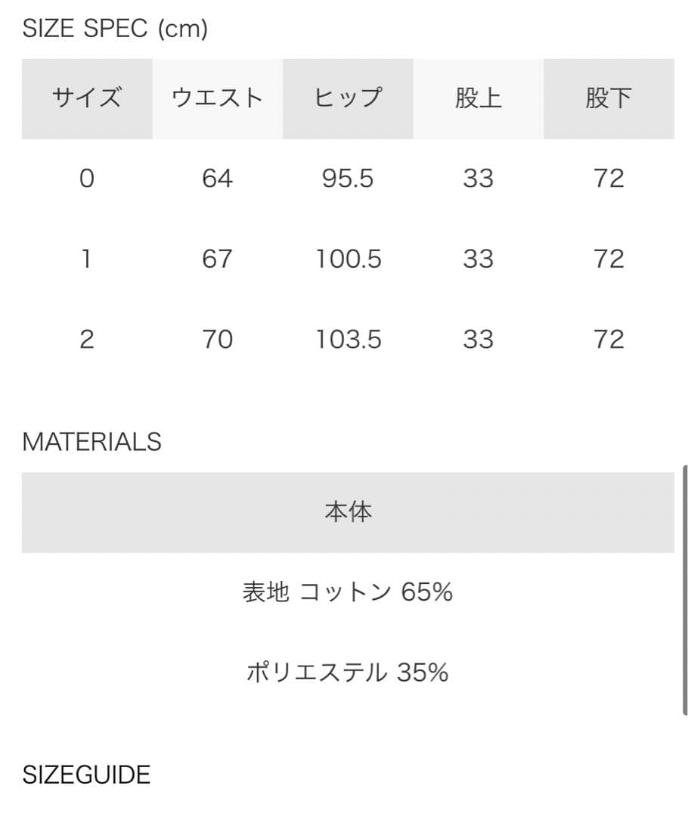Select waist value 70
The height and width of the screenshot is (817, 688).
pos(218,340)
